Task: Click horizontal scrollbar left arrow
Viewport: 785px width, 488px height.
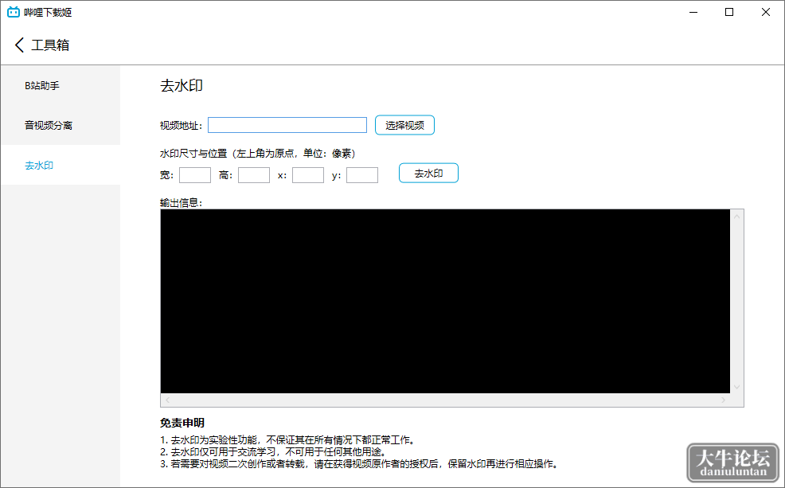Action: [x=168, y=400]
